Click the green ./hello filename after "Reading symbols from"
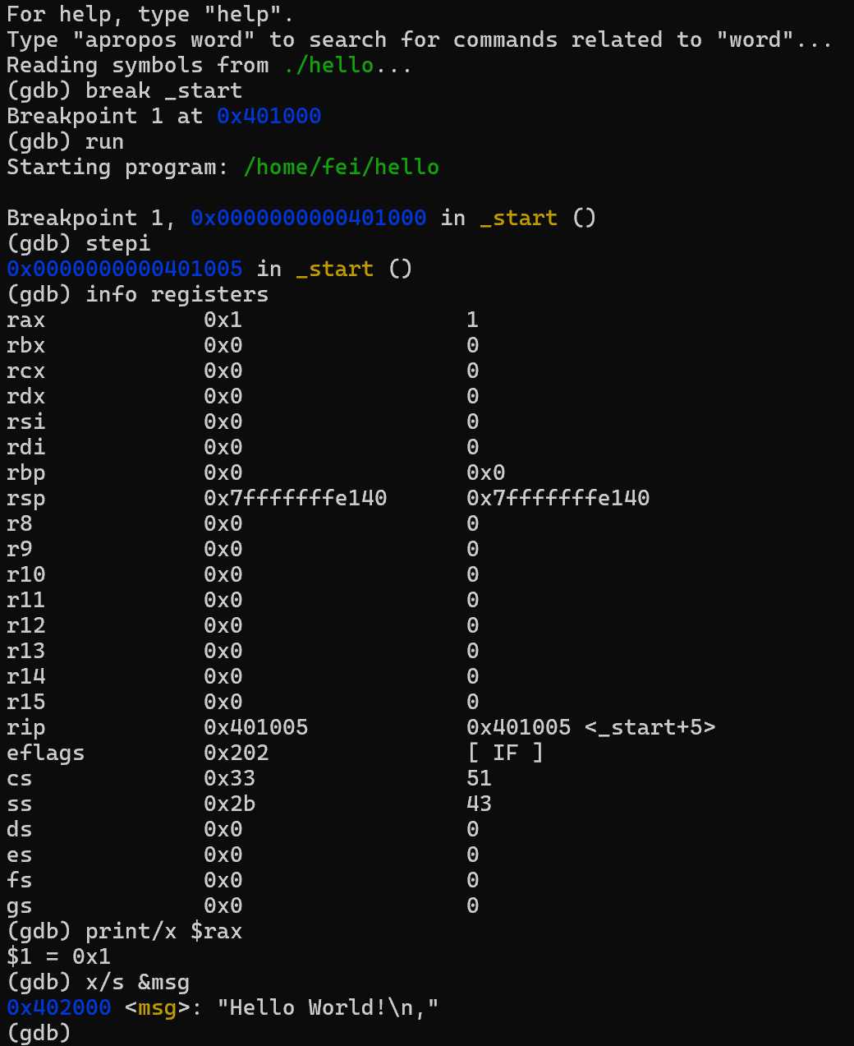 pos(328,65)
